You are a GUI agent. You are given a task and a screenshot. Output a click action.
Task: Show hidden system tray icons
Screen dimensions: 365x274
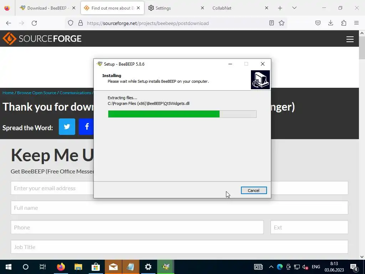pos(271,267)
